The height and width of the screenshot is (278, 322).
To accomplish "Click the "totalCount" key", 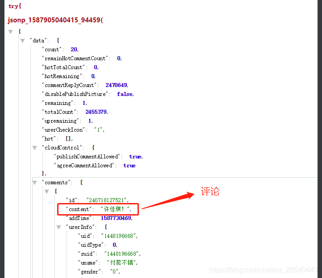I will 59,112.
